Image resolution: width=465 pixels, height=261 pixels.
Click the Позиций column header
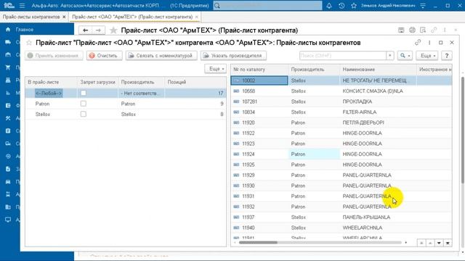click(x=195, y=82)
